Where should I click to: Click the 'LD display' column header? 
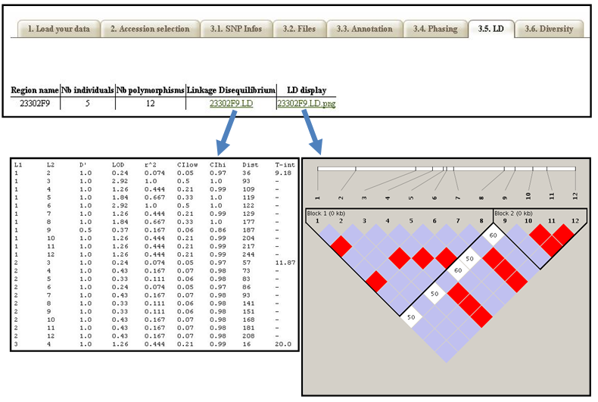click(307, 90)
